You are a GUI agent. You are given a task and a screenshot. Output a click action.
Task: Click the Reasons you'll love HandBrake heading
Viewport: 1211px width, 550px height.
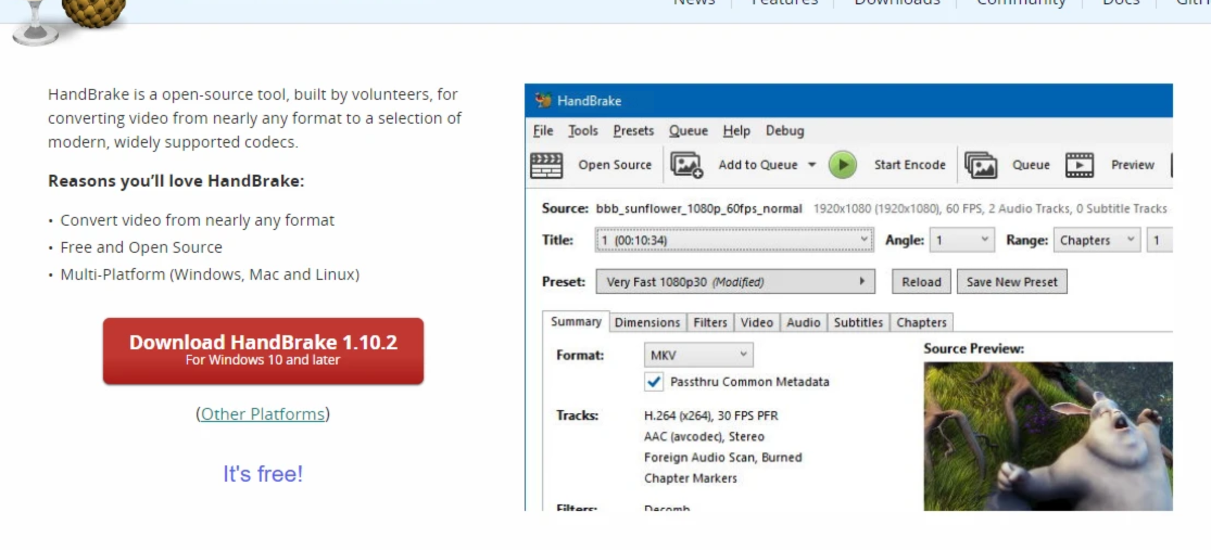[176, 181]
